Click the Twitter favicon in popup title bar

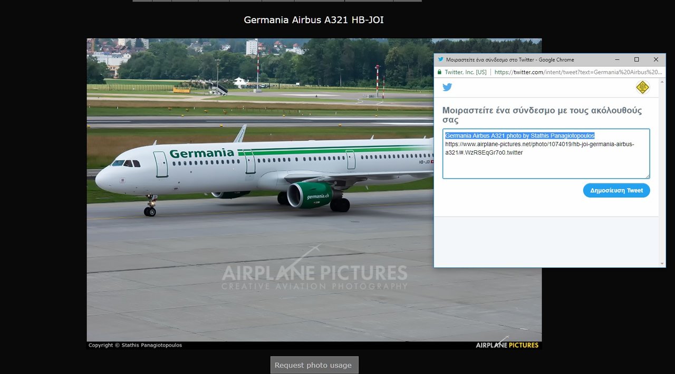click(440, 60)
